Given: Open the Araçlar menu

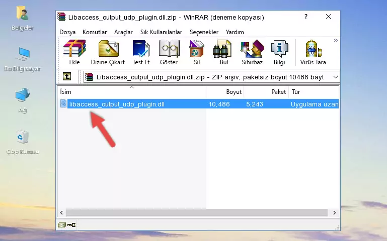Looking at the screenshot, I should [123, 32].
